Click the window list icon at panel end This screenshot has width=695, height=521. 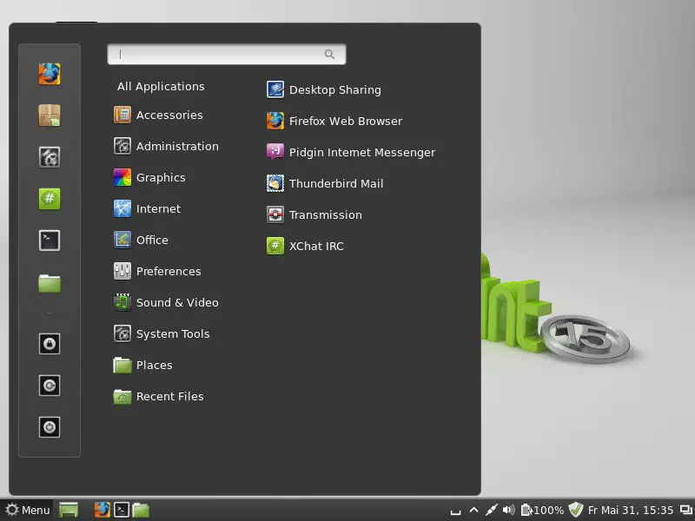click(x=685, y=511)
